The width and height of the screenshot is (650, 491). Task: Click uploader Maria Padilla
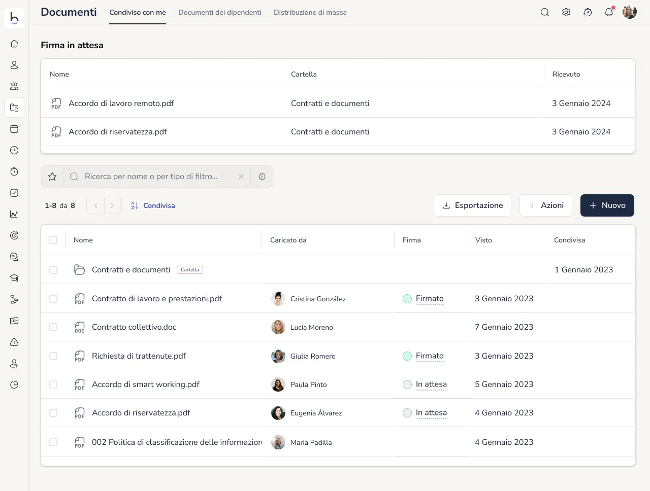click(x=311, y=442)
